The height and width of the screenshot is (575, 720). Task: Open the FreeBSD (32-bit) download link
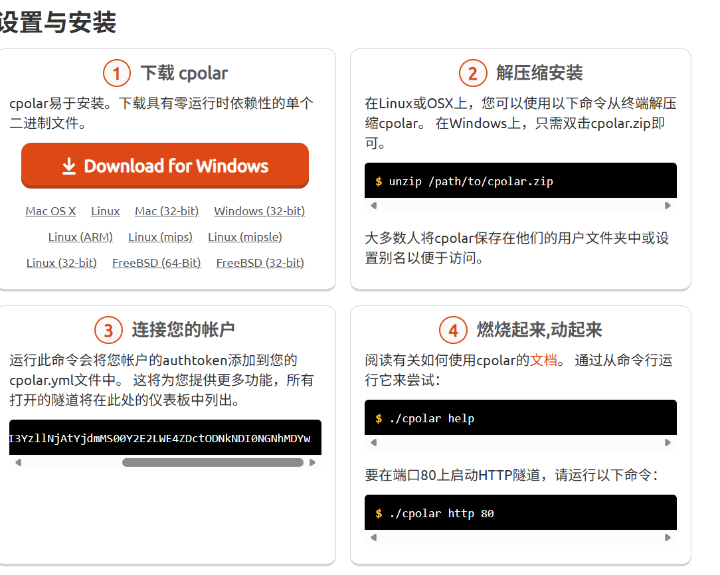tap(260, 263)
